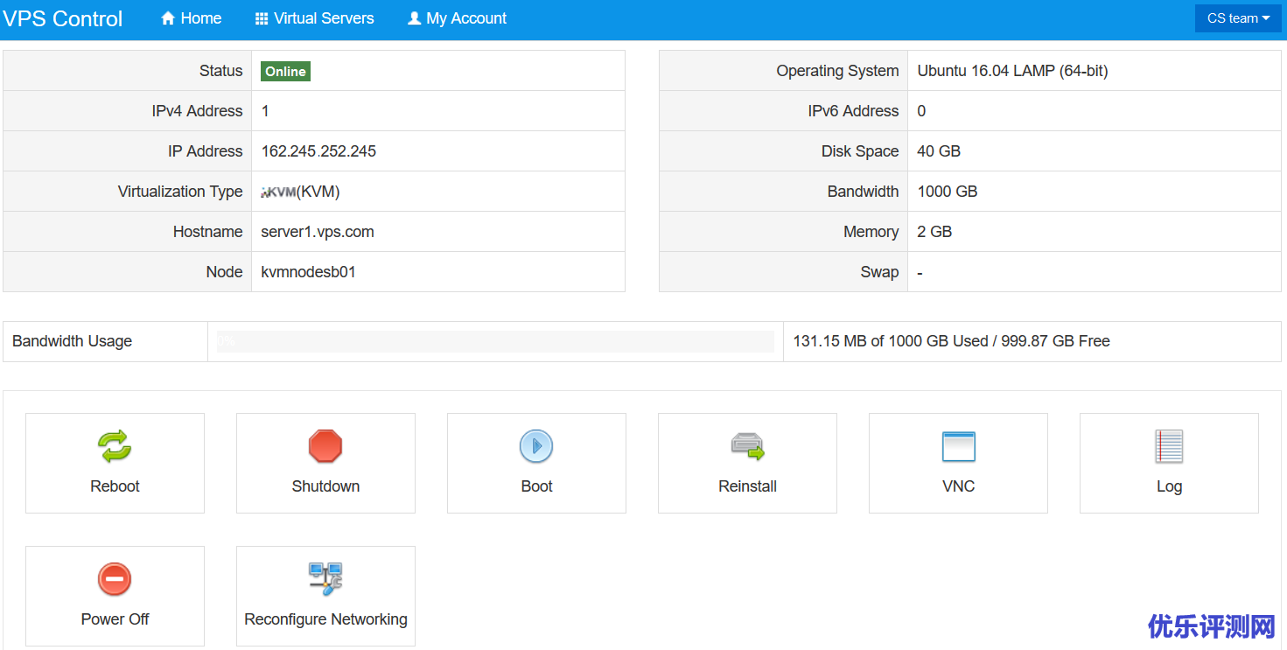Click the green Reboot arrows icon
The height and width of the screenshot is (650, 1287).
click(115, 446)
